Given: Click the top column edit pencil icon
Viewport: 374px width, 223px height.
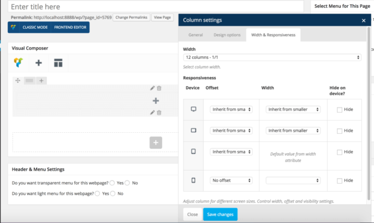Looking at the screenshot, I should (x=152, y=88).
